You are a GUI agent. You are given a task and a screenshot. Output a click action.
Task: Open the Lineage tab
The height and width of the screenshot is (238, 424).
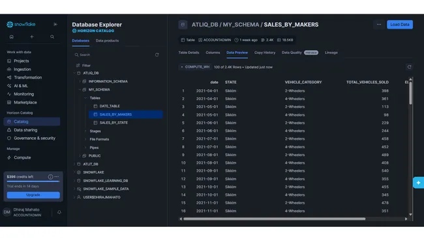(331, 53)
